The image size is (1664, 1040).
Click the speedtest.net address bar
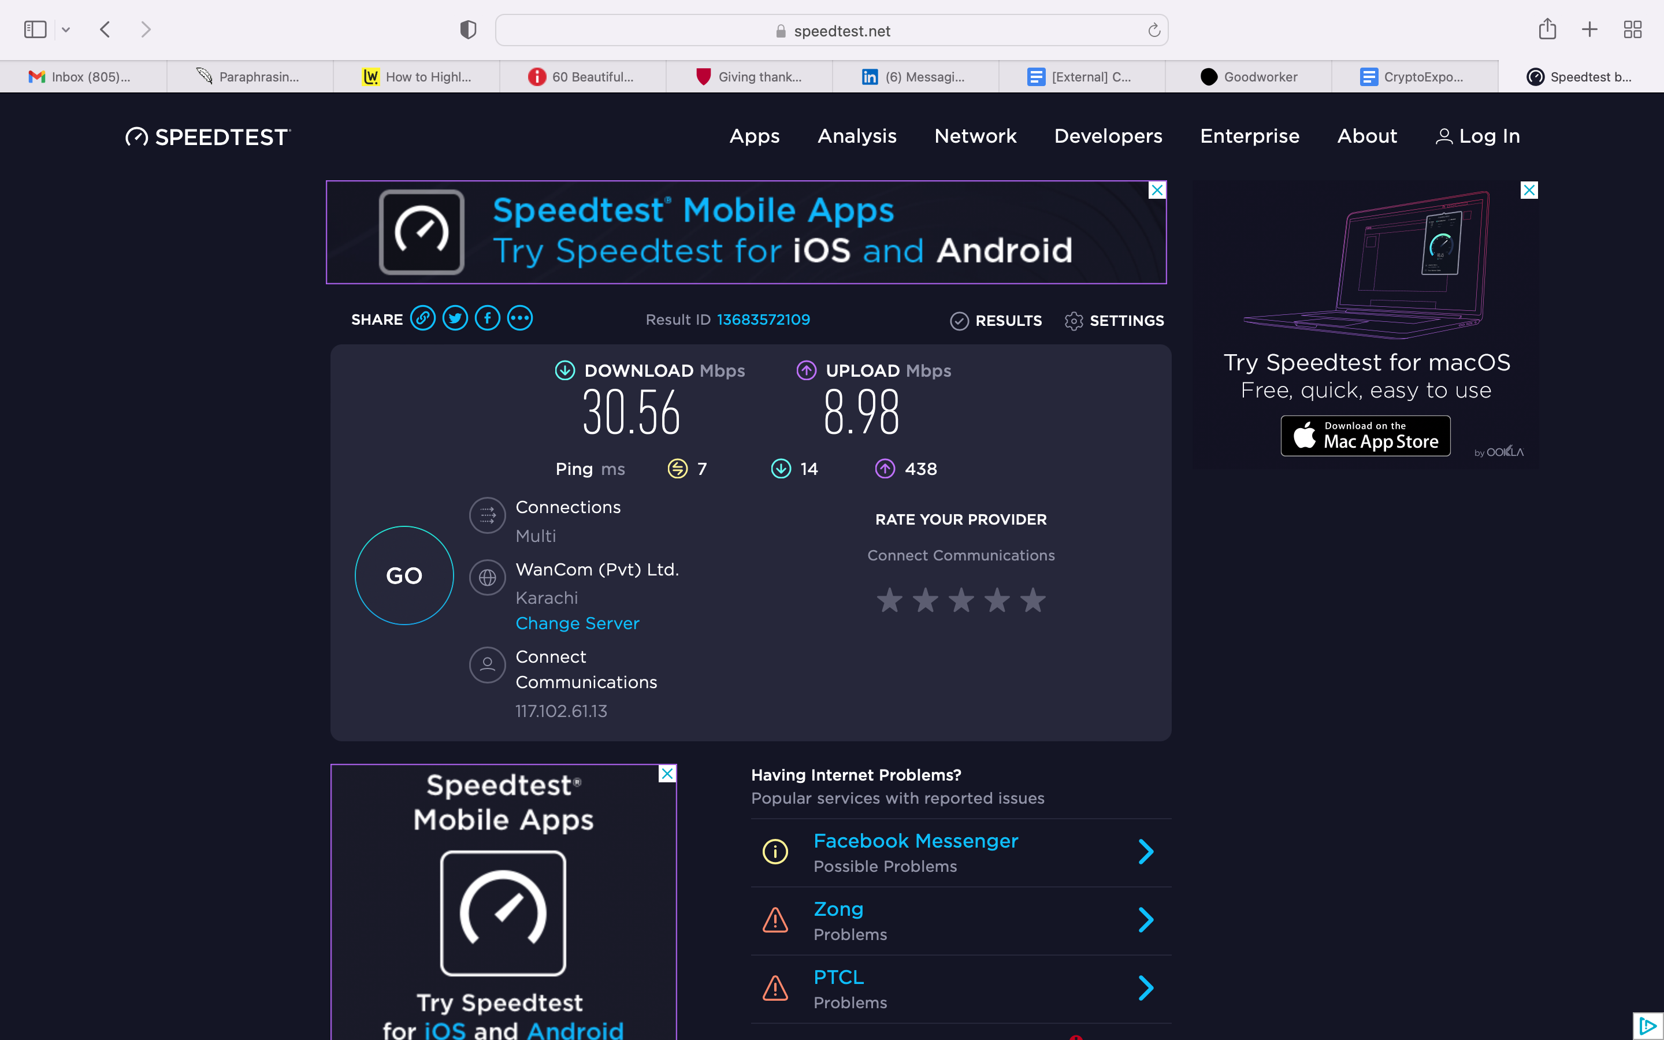pyautogui.click(x=831, y=30)
